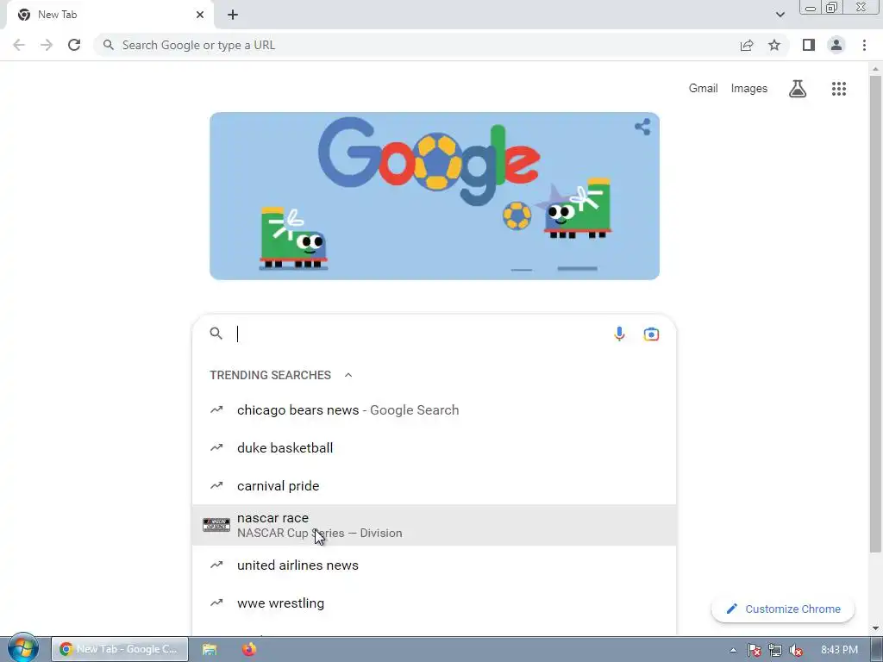Choose 'carnival pride' trending search
The width and height of the screenshot is (883, 662).
tap(434, 486)
